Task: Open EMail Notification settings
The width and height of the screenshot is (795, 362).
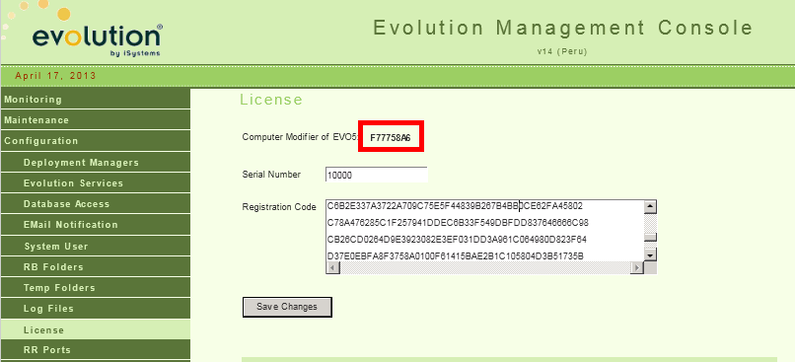Action: coord(96,225)
